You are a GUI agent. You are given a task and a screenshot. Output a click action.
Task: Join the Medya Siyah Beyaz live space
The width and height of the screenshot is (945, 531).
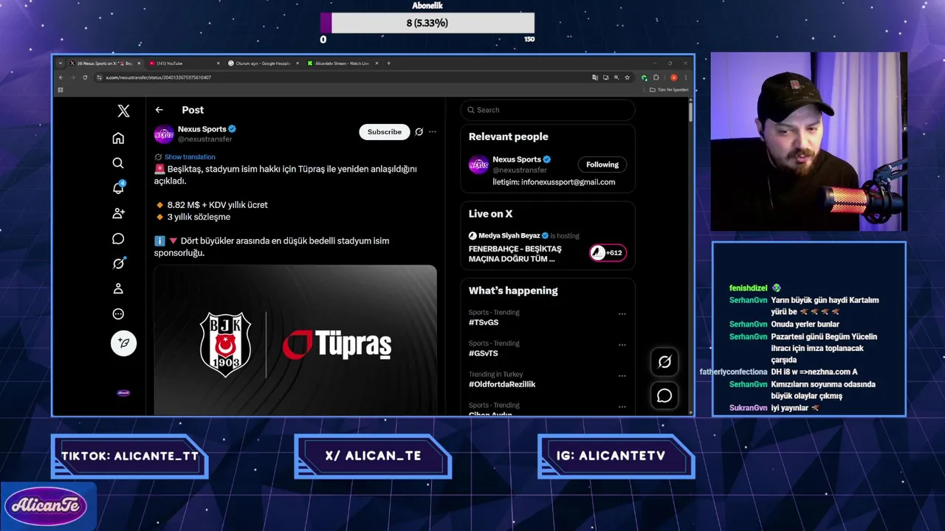click(548, 248)
